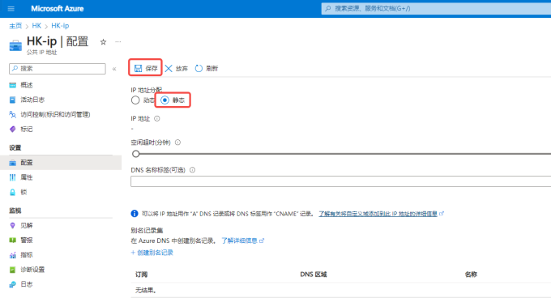Open 见解 under 监视

click(27, 225)
